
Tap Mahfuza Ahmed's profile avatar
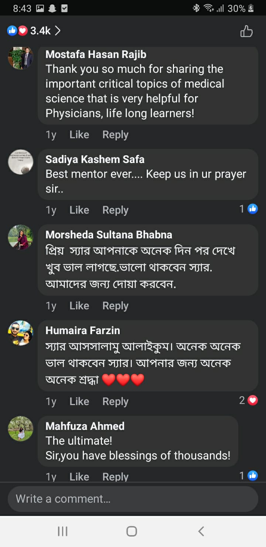[21, 428]
